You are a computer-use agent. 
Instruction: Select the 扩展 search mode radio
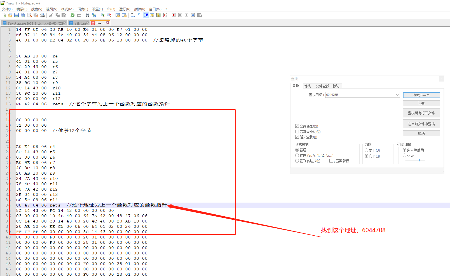point(297,156)
